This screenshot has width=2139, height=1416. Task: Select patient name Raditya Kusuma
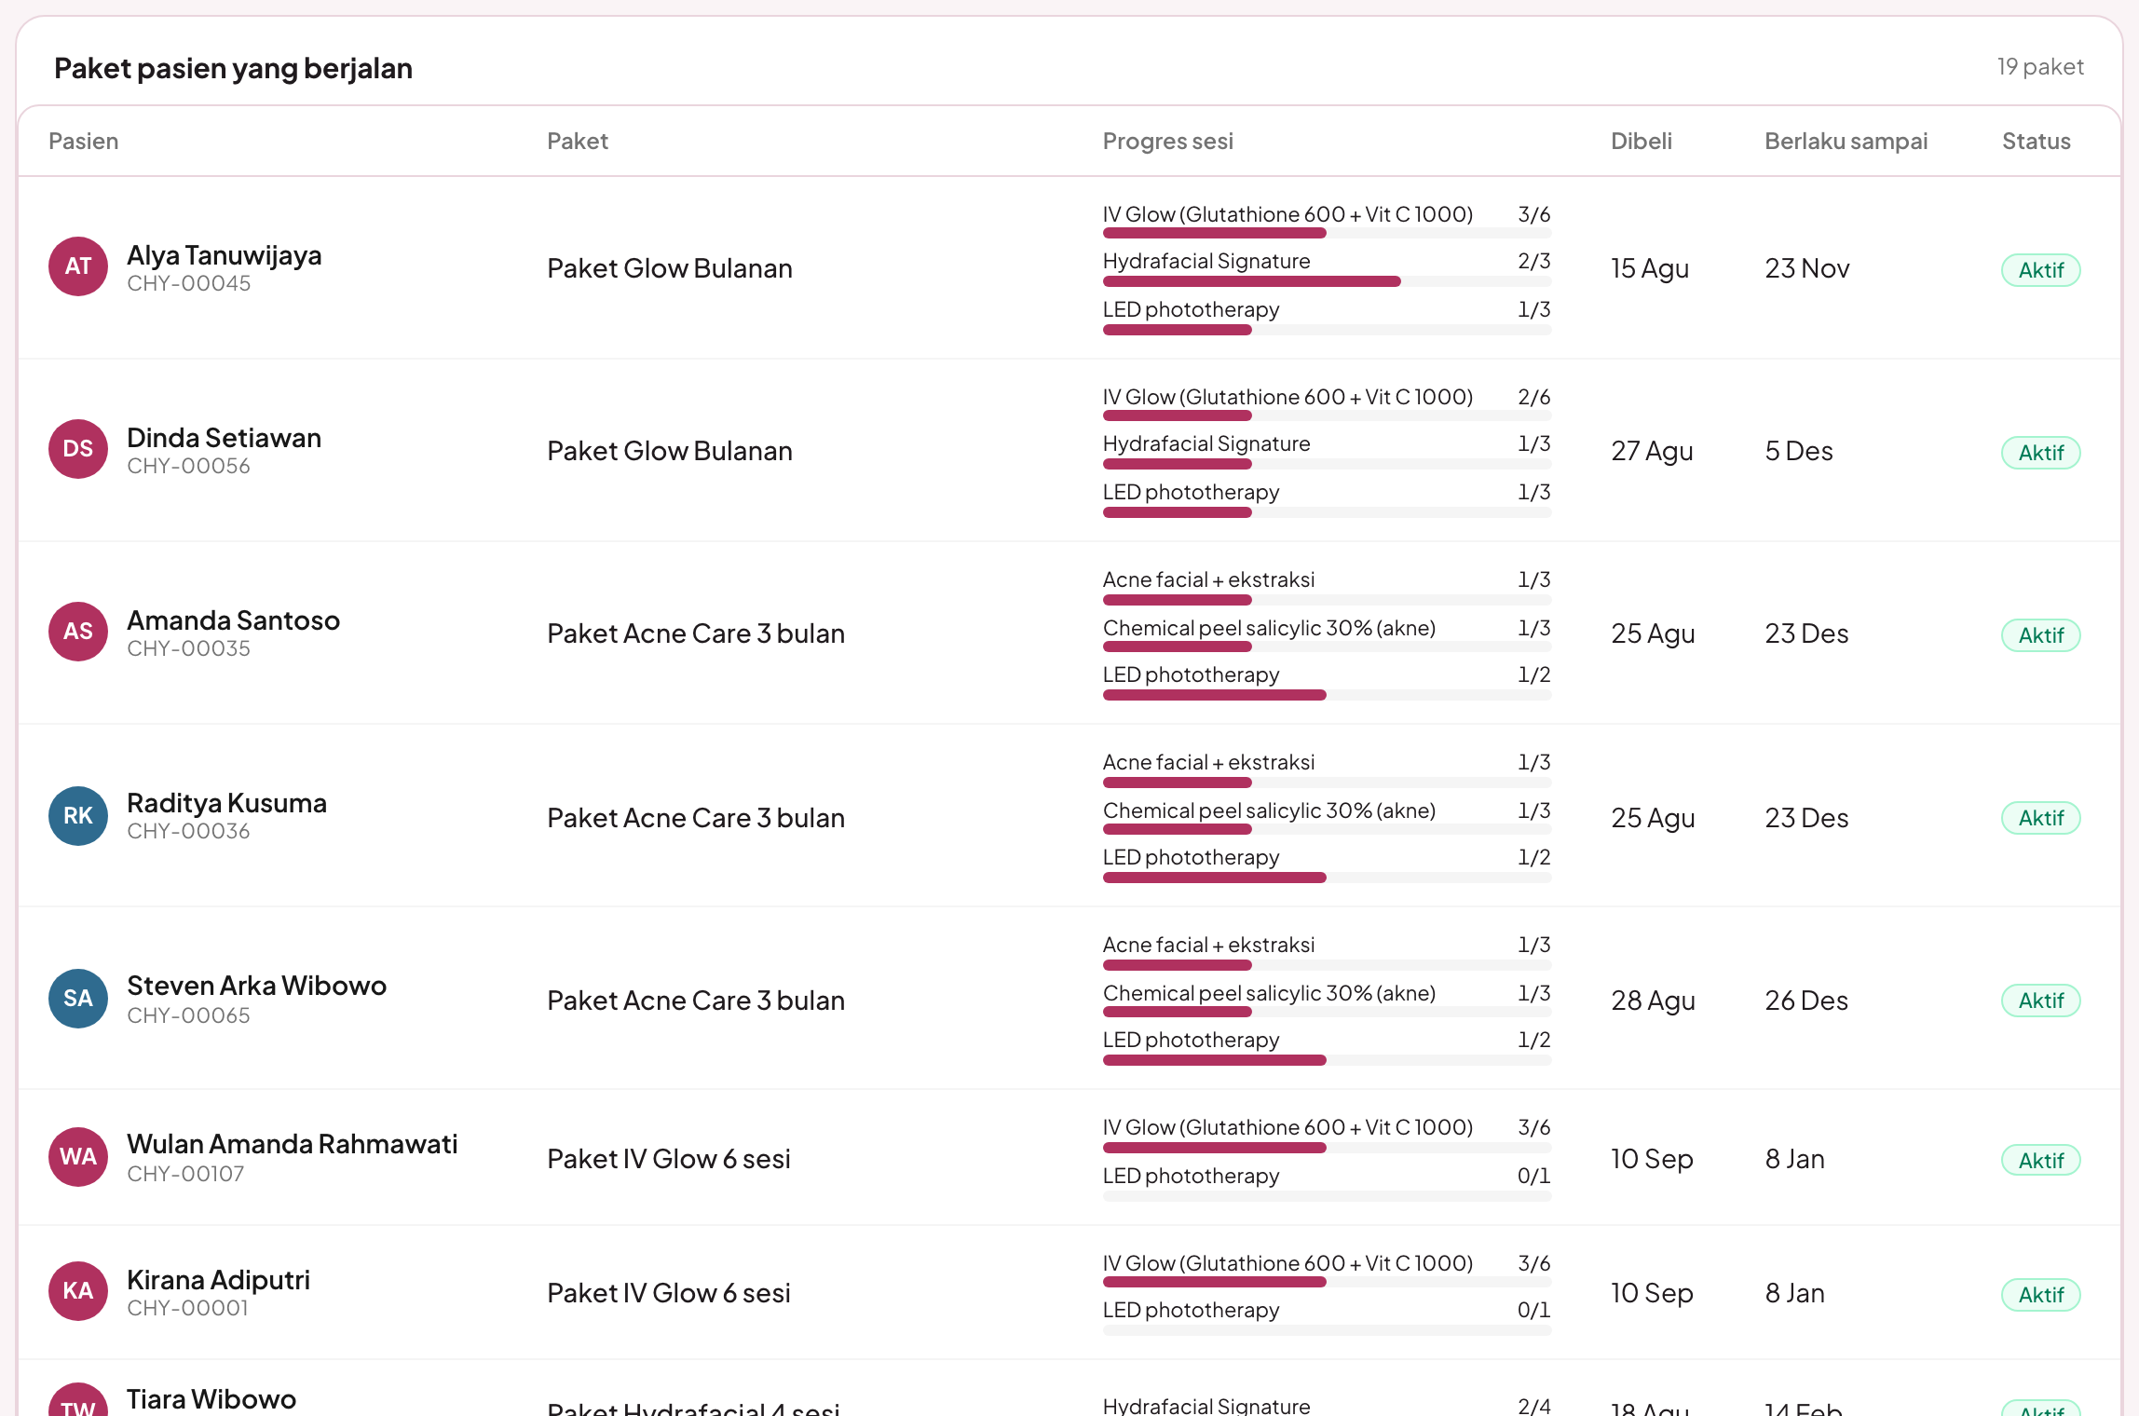click(227, 803)
